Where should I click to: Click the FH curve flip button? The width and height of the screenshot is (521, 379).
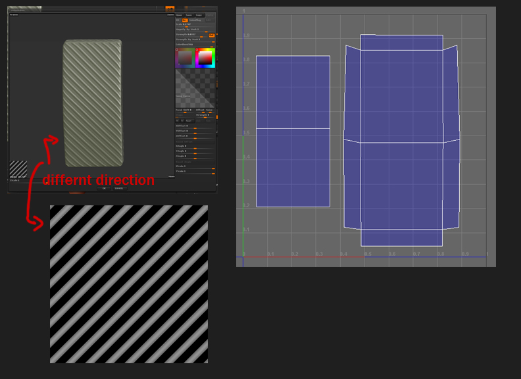point(177,120)
